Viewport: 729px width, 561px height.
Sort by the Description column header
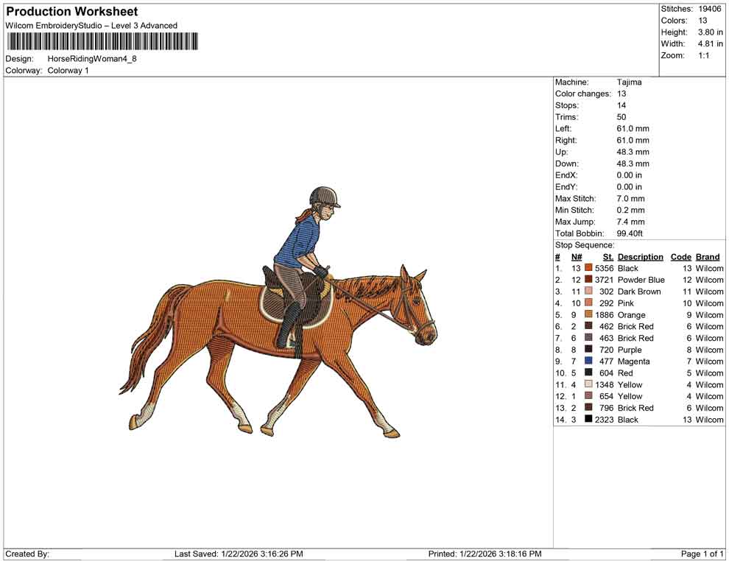coord(641,256)
